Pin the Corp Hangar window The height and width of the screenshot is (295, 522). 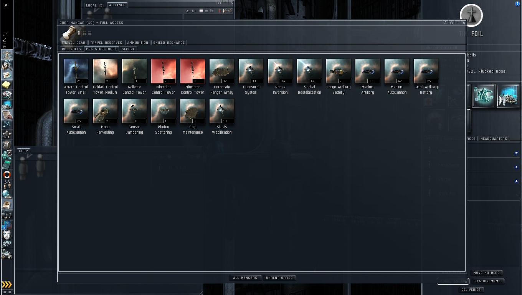pyautogui.click(x=451, y=23)
